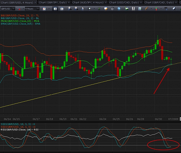Select the ABC text label tool

[166, 8]
